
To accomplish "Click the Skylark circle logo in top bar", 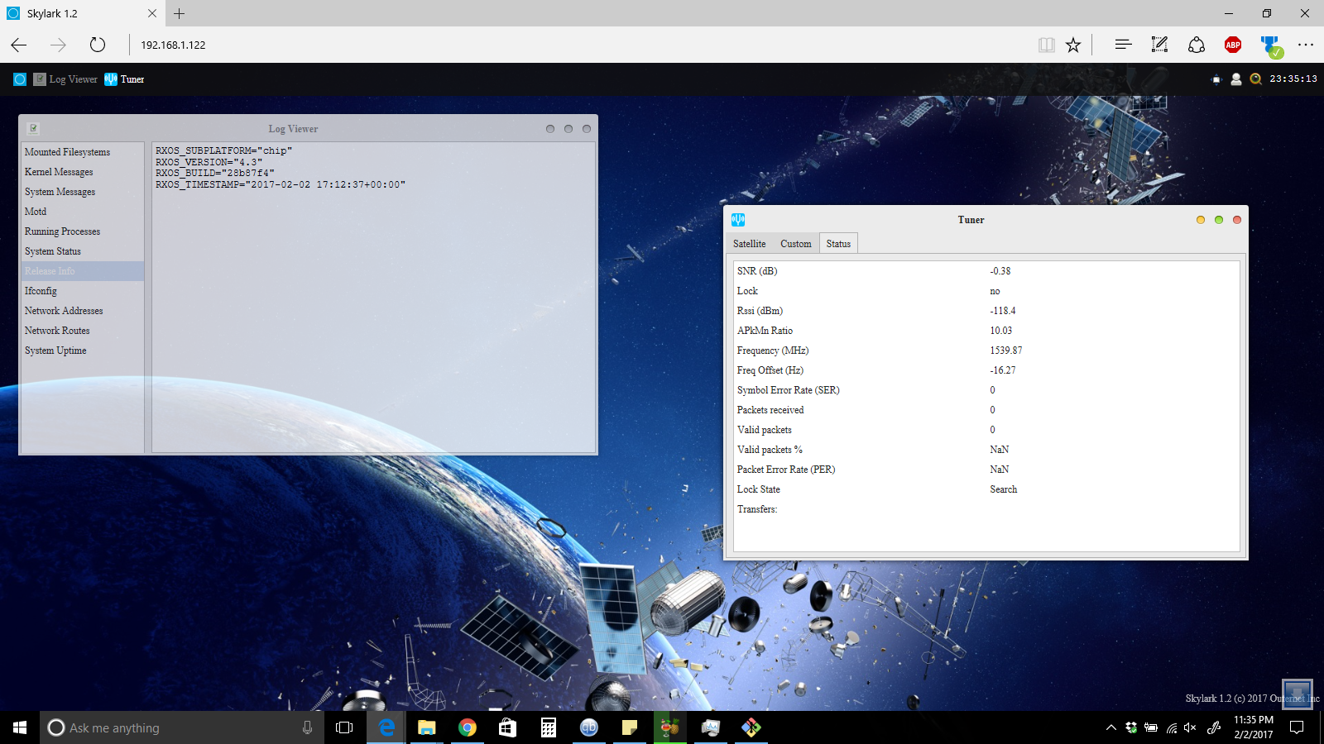I will pos(20,79).
